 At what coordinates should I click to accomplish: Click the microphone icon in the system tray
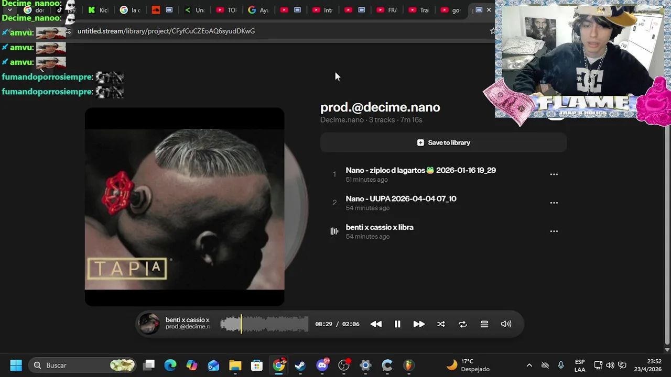[561, 365]
